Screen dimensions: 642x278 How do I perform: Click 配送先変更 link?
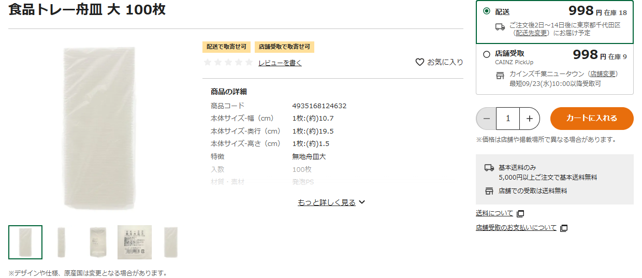point(531,33)
